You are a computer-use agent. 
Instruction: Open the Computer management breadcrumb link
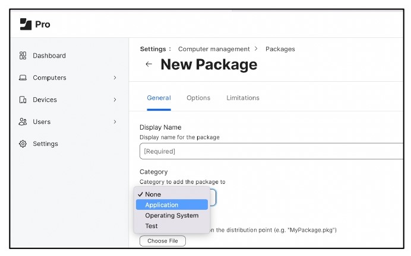214,49
